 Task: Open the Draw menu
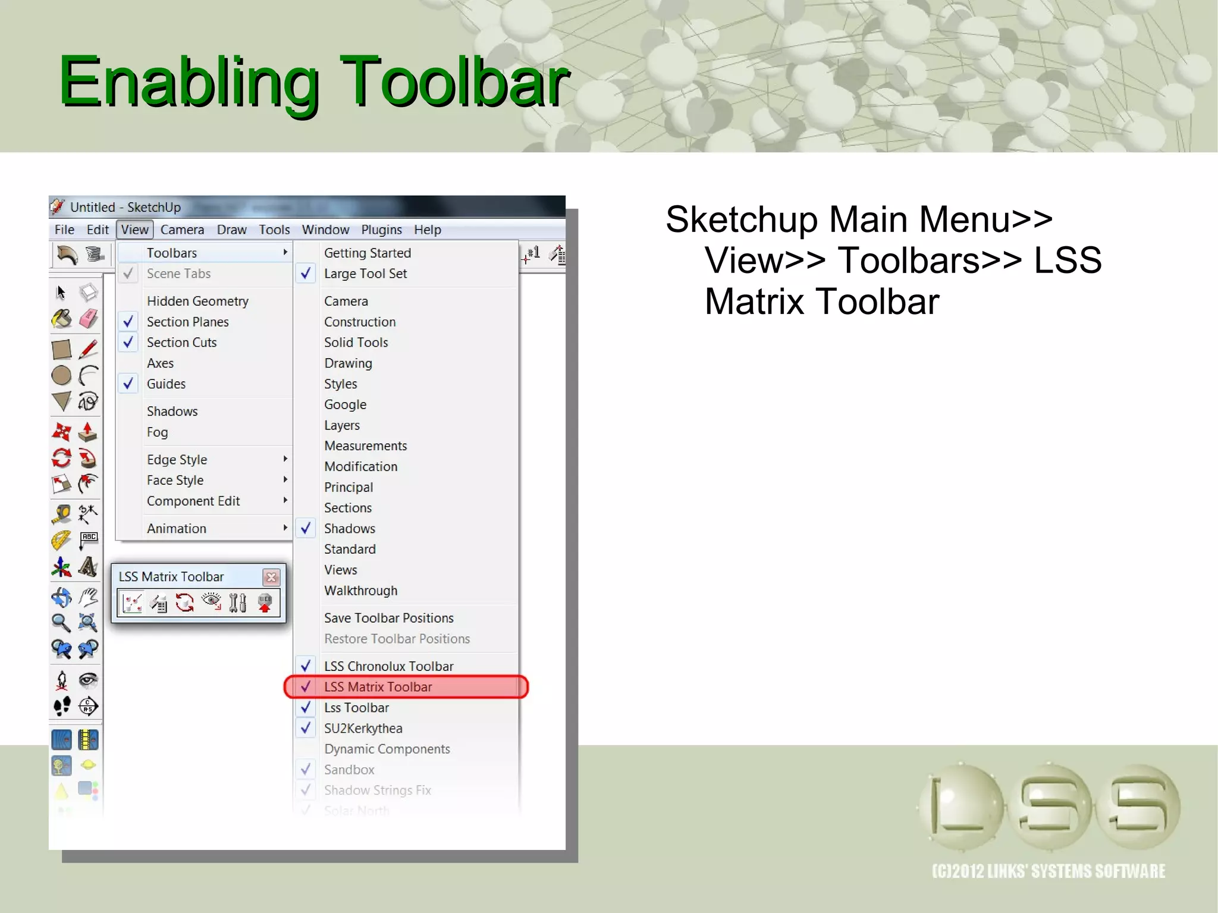(231, 230)
